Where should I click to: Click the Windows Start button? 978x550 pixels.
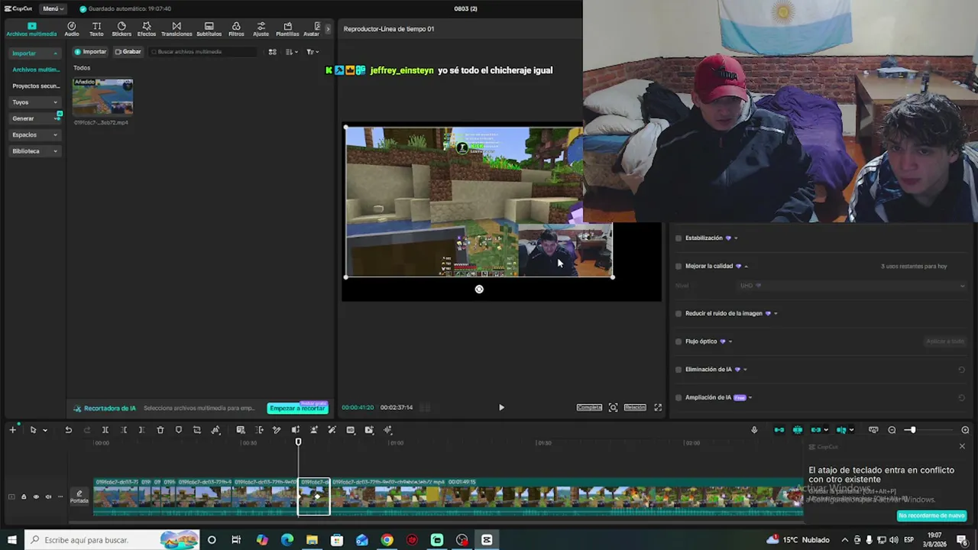point(12,540)
